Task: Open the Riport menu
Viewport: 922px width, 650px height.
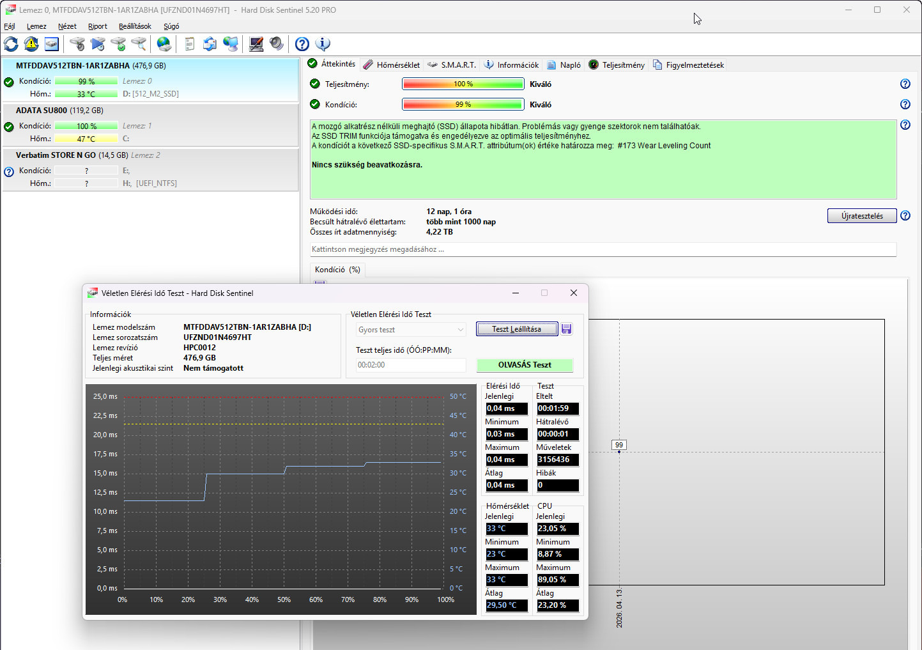Action: click(98, 26)
